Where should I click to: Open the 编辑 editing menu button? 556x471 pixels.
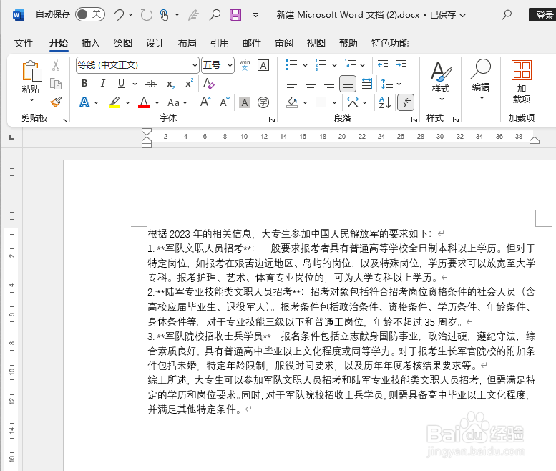click(x=481, y=80)
